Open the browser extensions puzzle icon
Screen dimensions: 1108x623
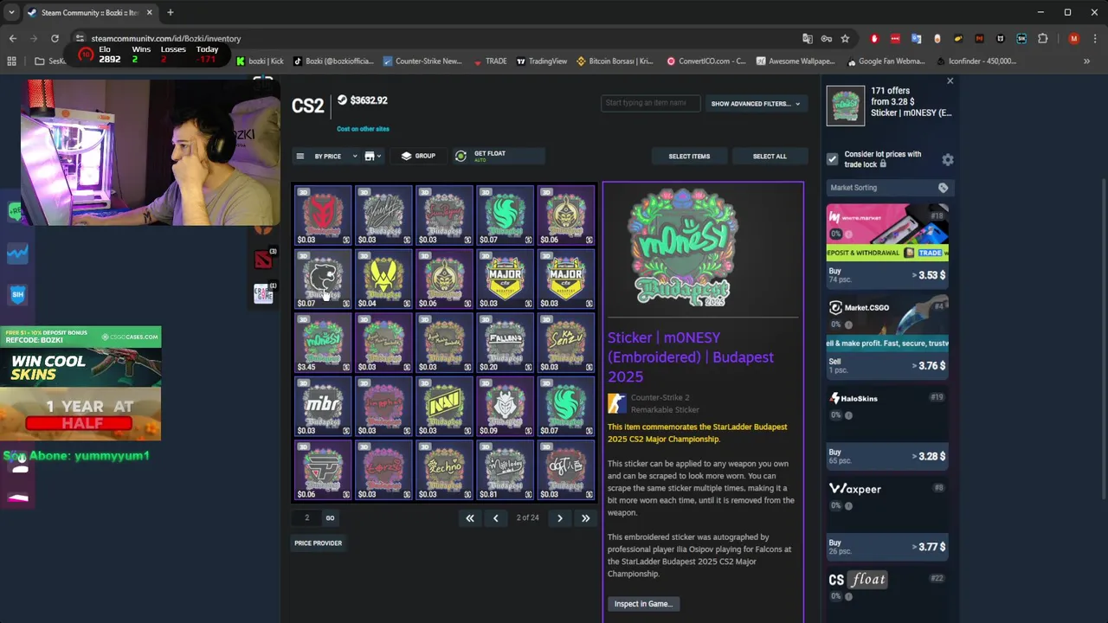(x=1042, y=38)
